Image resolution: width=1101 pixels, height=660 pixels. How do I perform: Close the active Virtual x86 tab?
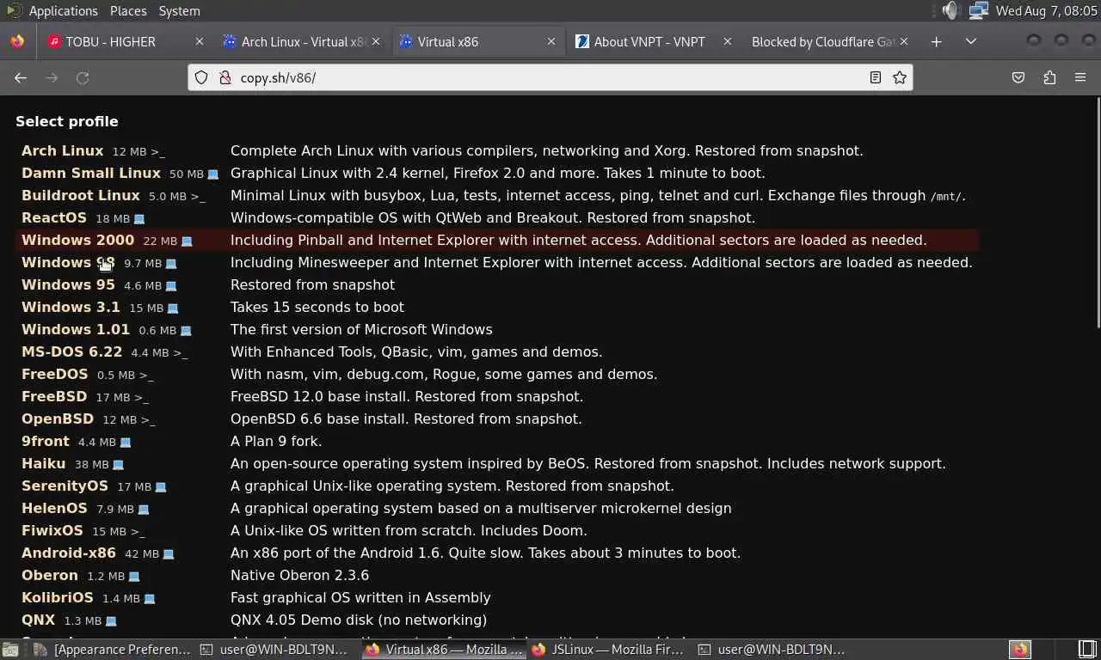[x=552, y=41]
